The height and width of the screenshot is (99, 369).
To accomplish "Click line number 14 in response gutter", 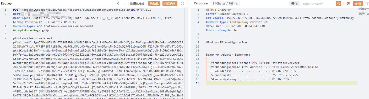I will click(197, 63).
